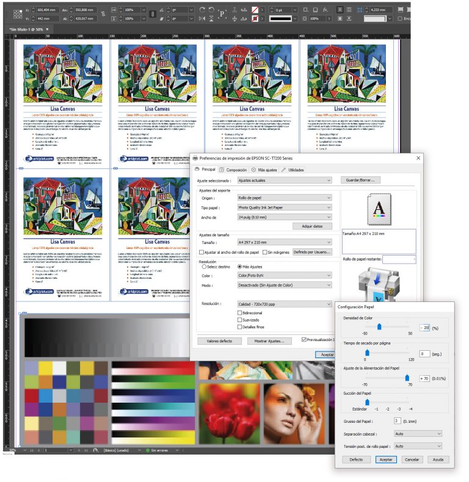Click the stroke color swatch in control bar
The width and height of the screenshot is (469, 482).
coord(255,19)
